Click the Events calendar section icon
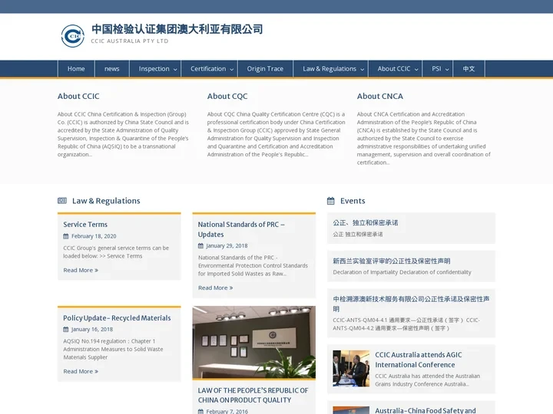The height and width of the screenshot is (414, 553). [x=331, y=201]
